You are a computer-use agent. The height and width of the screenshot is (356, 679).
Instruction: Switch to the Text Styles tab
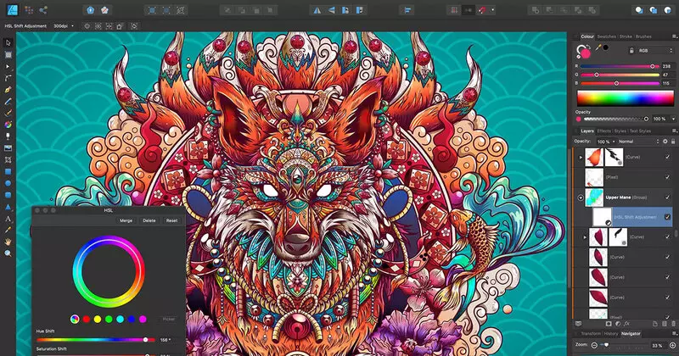tap(640, 131)
